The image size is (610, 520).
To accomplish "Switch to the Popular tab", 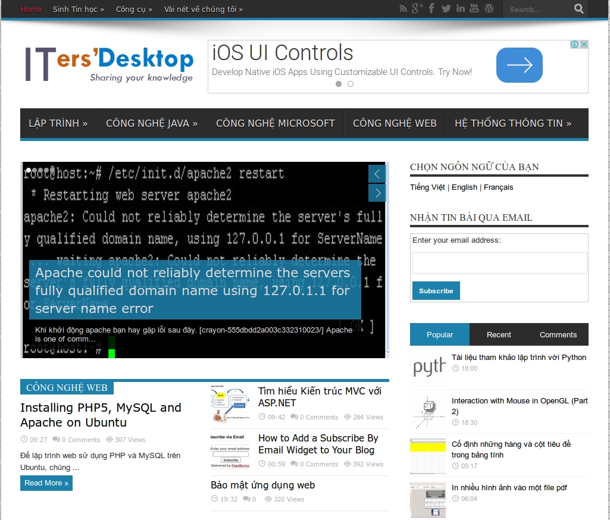I will point(440,334).
